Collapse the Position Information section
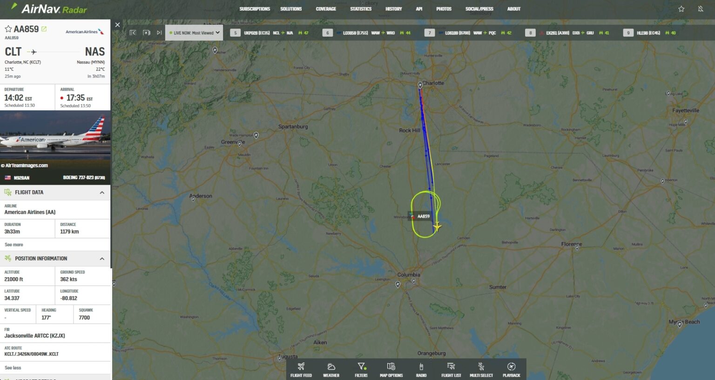The height and width of the screenshot is (380, 715). click(102, 259)
